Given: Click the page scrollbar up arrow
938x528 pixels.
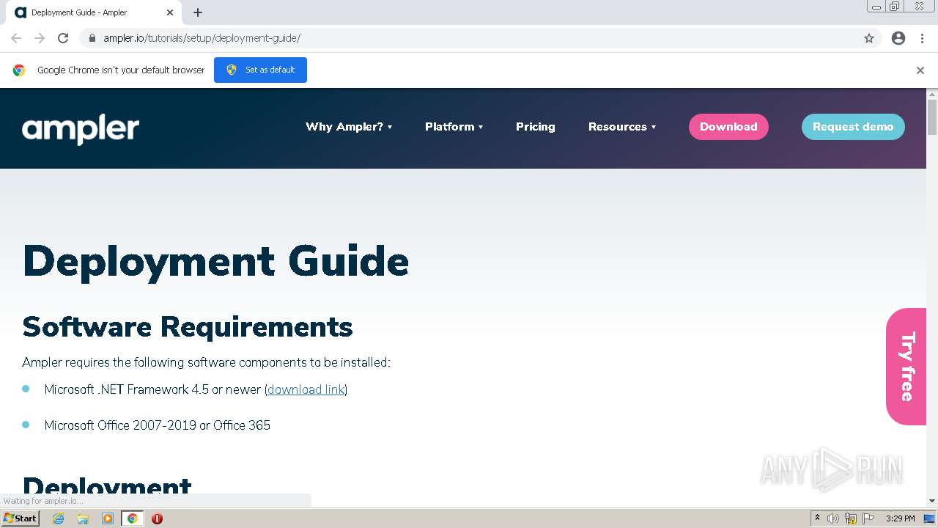Looking at the screenshot, I should click(932, 95).
